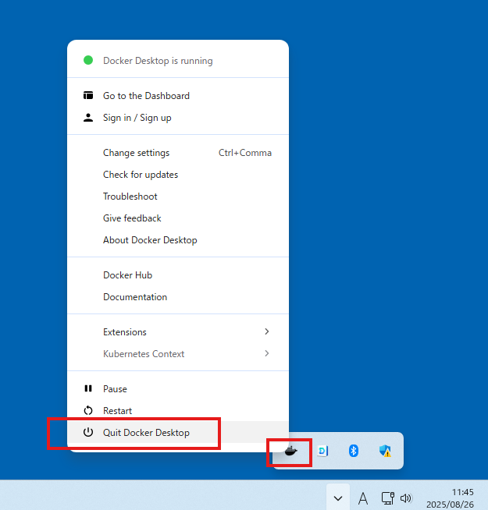The image size is (488, 510).
Task: Select the Extensions menu item
Action: 178,331
